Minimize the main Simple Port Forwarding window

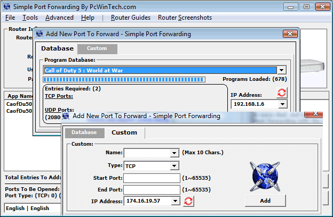290,6
